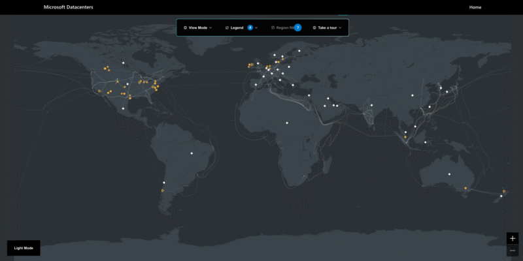
Task: Select the white marker in Chile
Action: coord(164,183)
